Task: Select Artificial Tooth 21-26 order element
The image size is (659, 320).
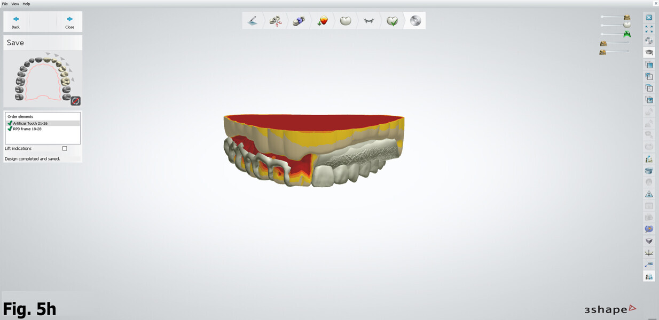Action: (x=30, y=123)
